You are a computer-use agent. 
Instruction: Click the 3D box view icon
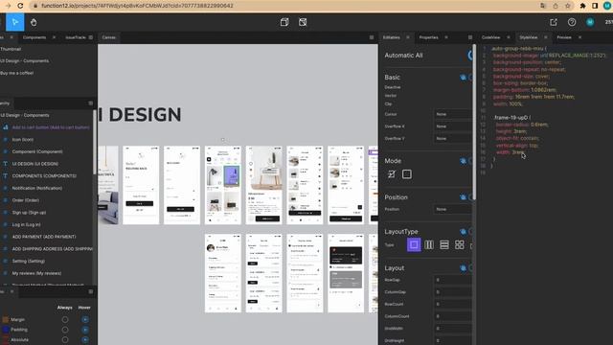pos(284,22)
